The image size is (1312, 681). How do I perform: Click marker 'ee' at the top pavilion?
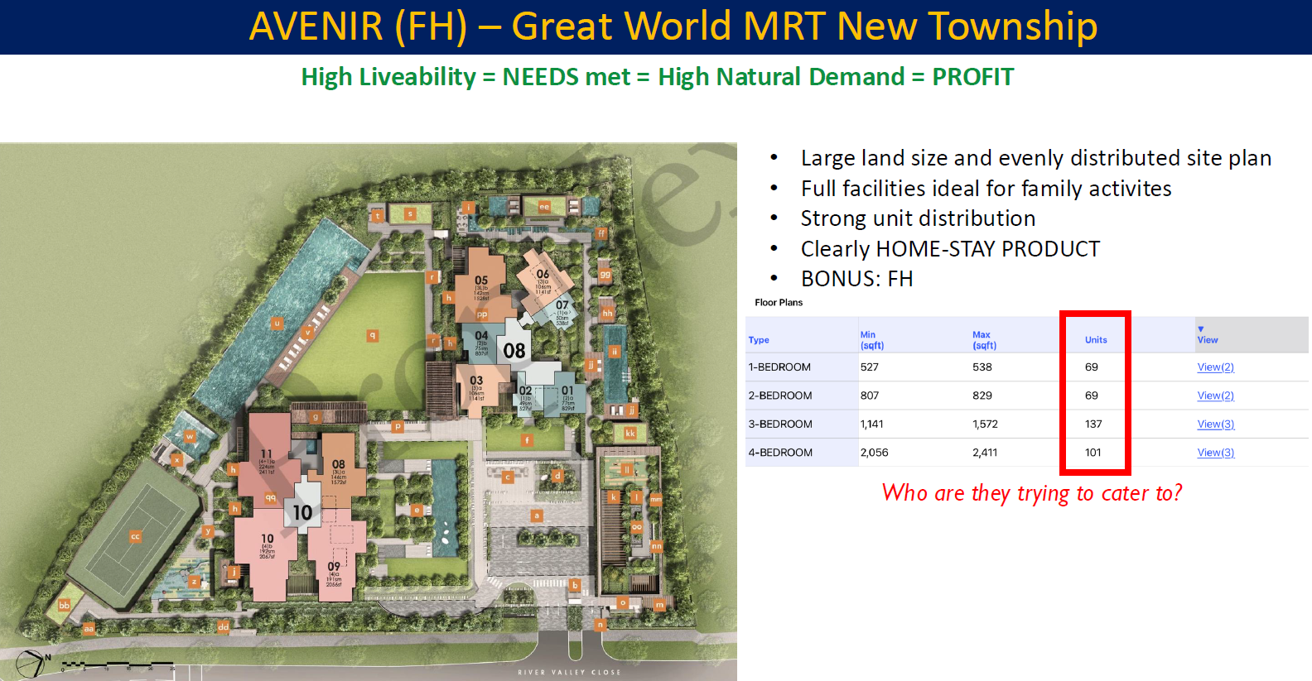(544, 207)
